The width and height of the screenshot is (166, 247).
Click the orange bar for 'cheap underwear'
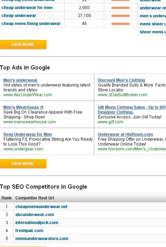coord(120,16)
